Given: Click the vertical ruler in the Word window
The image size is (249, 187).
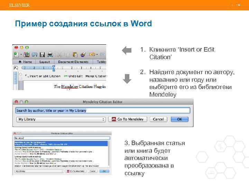Looking at the screenshot, I should coord(16,80).
